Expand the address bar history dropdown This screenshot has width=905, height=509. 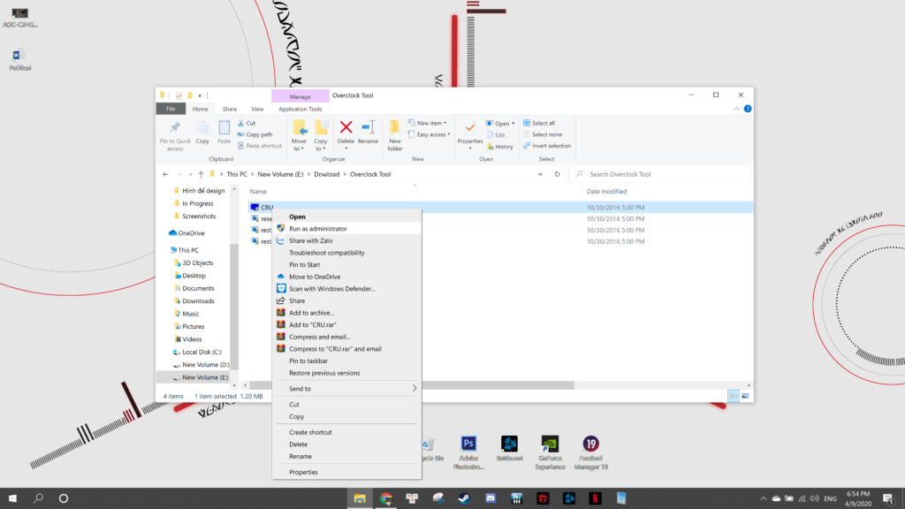(x=540, y=174)
